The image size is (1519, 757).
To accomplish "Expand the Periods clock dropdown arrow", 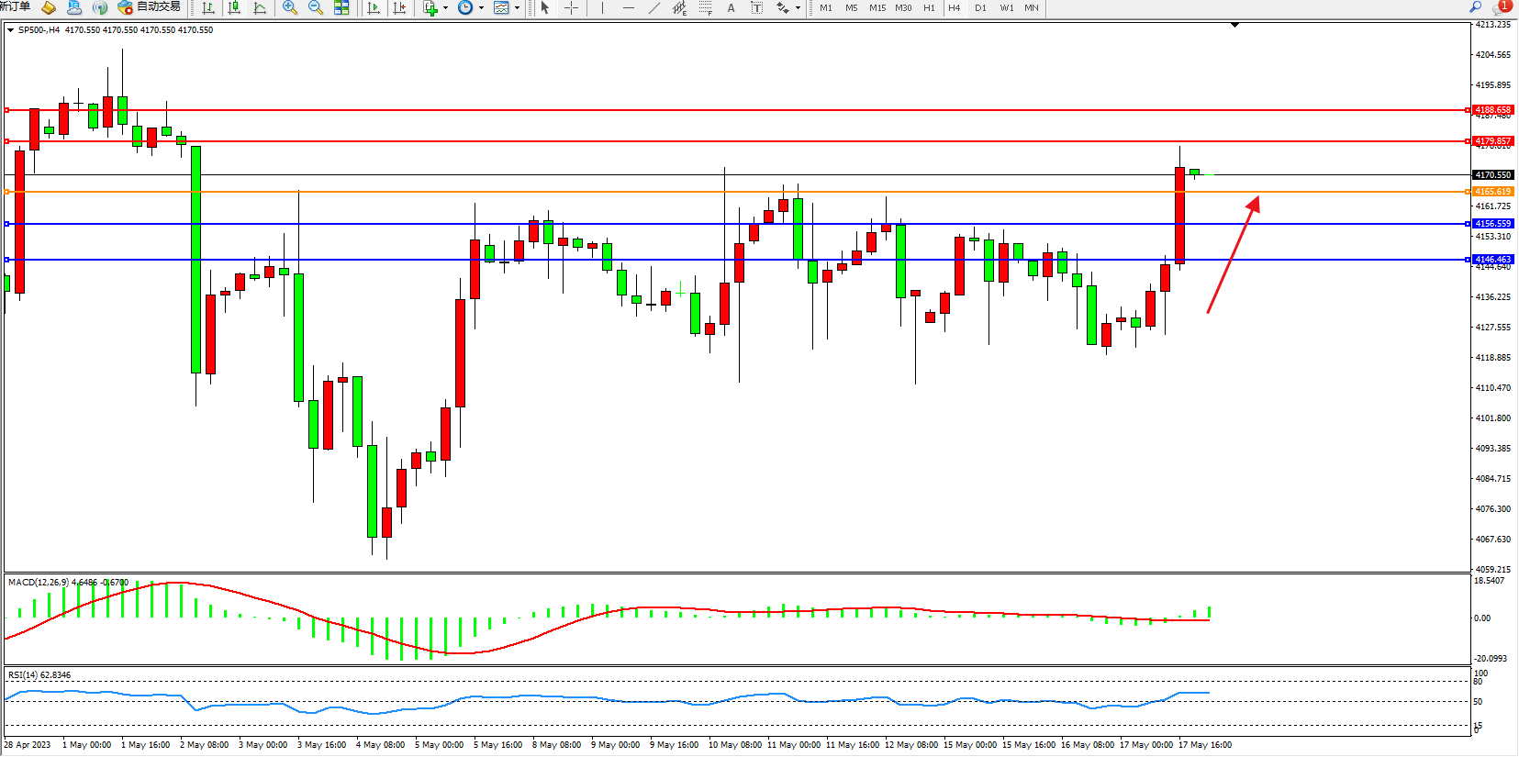I will click(x=481, y=8).
